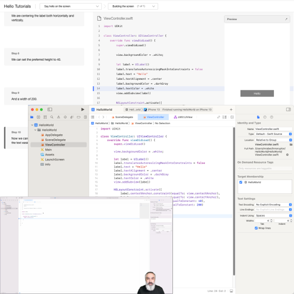Open the Source Control navigator icon
The width and height of the screenshot is (294, 294).
point(38,117)
